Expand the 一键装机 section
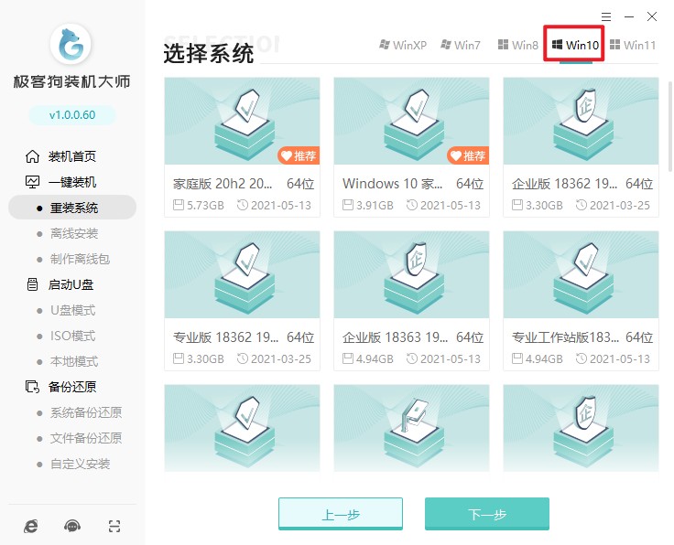Viewport: 674px width, 545px height. (71, 182)
